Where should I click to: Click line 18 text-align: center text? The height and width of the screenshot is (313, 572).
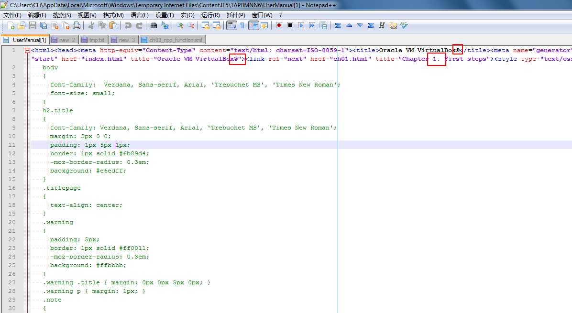click(86, 205)
